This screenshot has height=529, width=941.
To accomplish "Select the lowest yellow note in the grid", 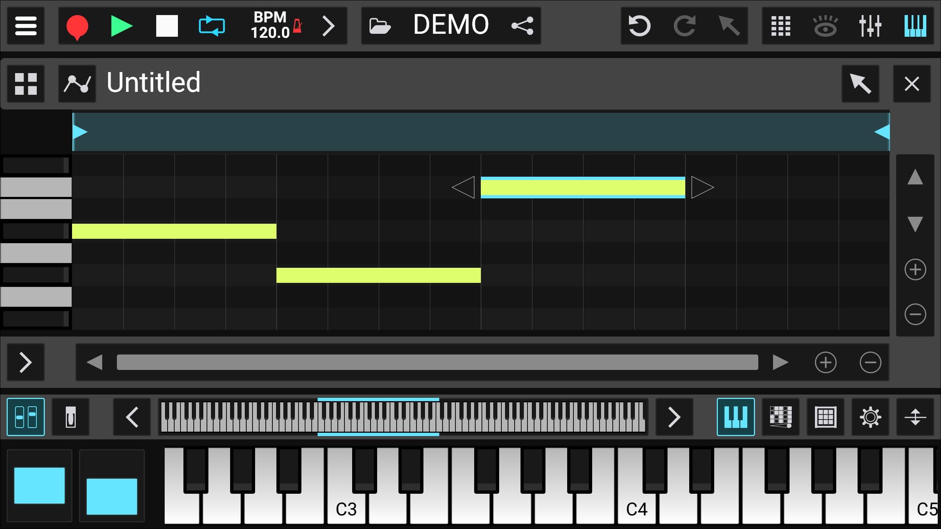I will (x=379, y=276).
